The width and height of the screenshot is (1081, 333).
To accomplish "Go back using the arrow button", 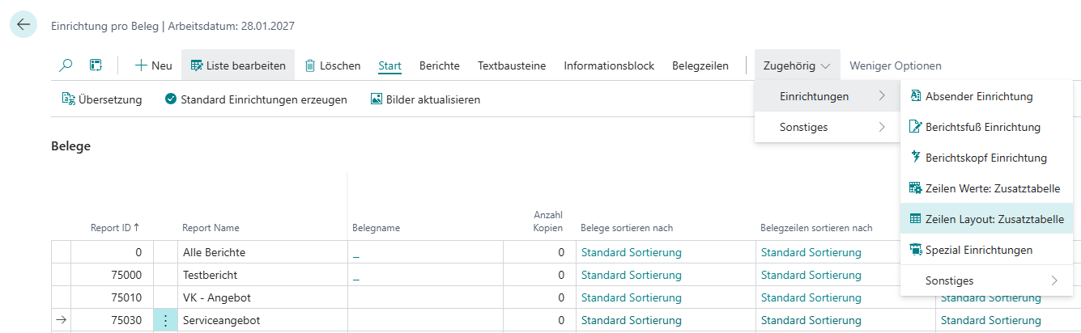I will point(23,24).
